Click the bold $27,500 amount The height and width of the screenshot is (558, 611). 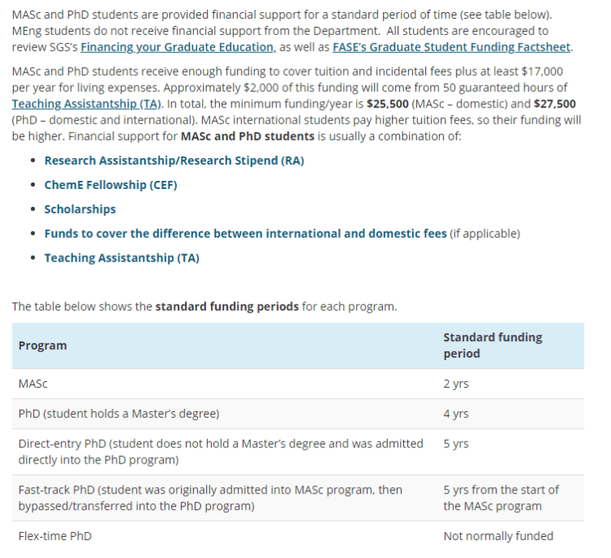553,104
